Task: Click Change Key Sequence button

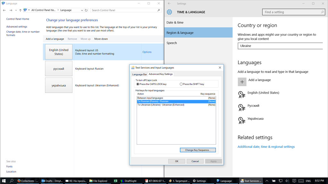Action: tap(198, 150)
